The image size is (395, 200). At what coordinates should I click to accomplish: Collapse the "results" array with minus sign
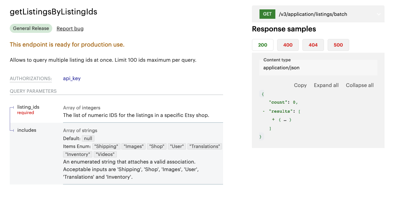pos(263,111)
